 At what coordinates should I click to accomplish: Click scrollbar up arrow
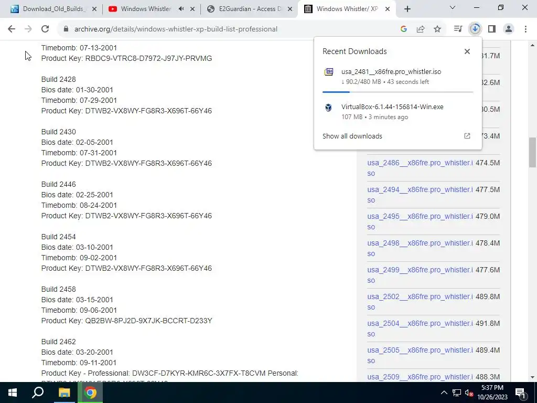pyautogui.click(x=532, y=45)
